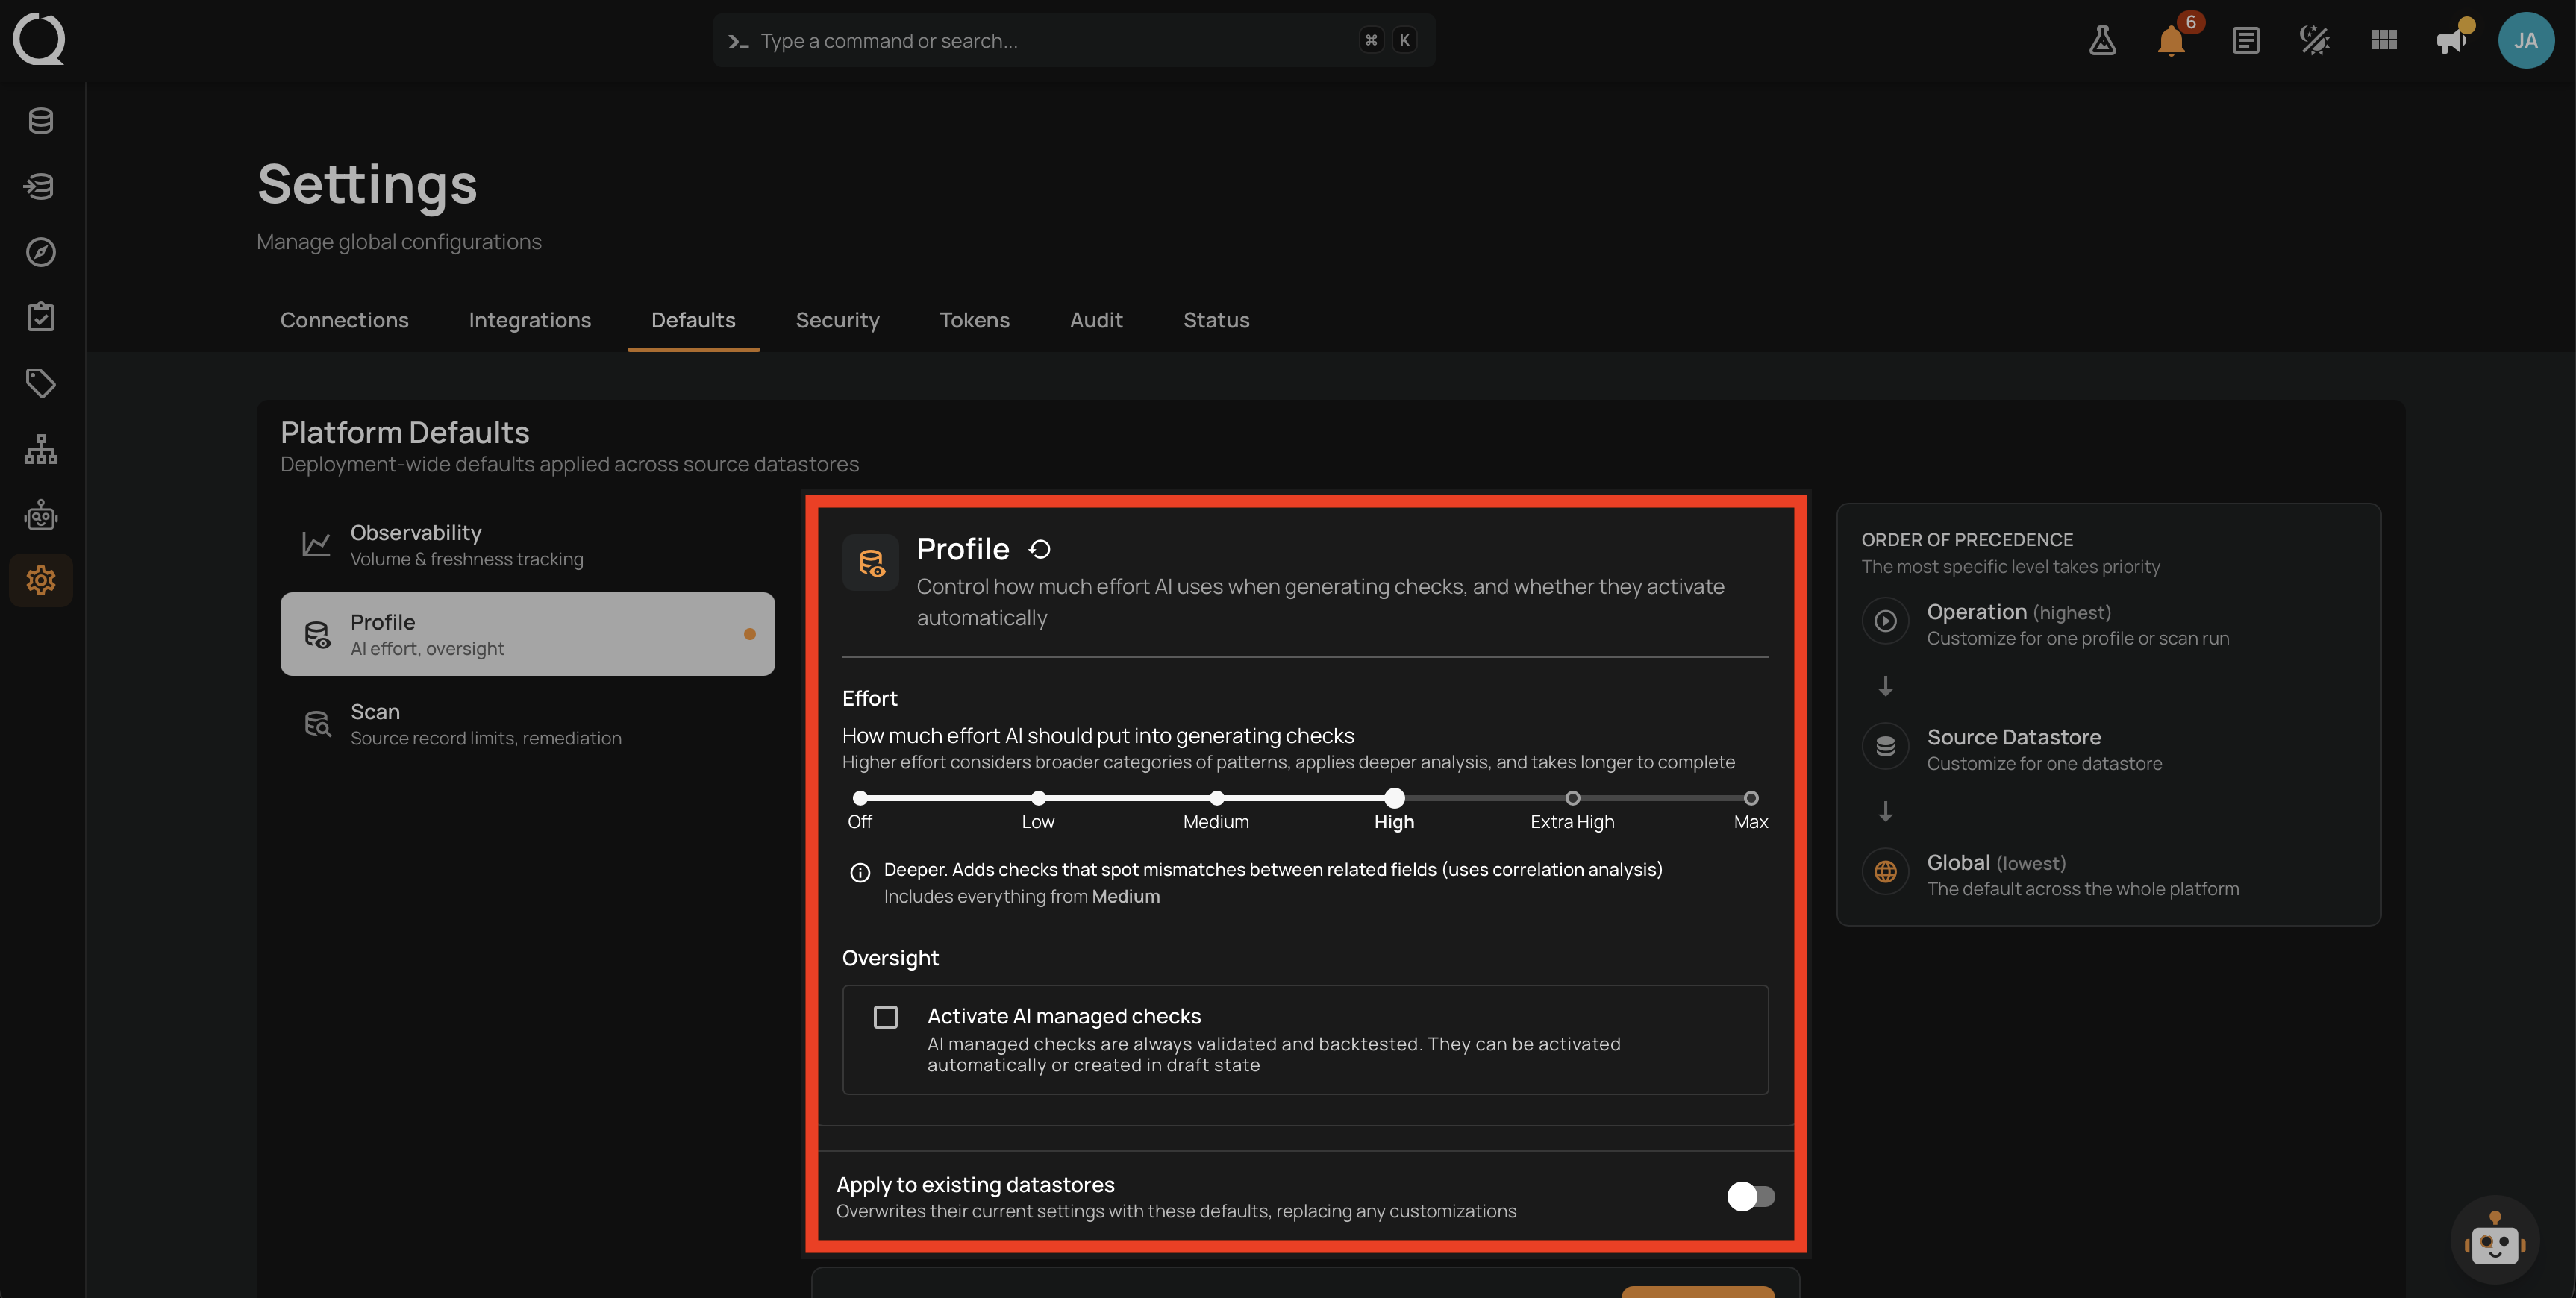Click the Global globe icon
The height and width of the screenshot is (1298, 2576).
1885,871
